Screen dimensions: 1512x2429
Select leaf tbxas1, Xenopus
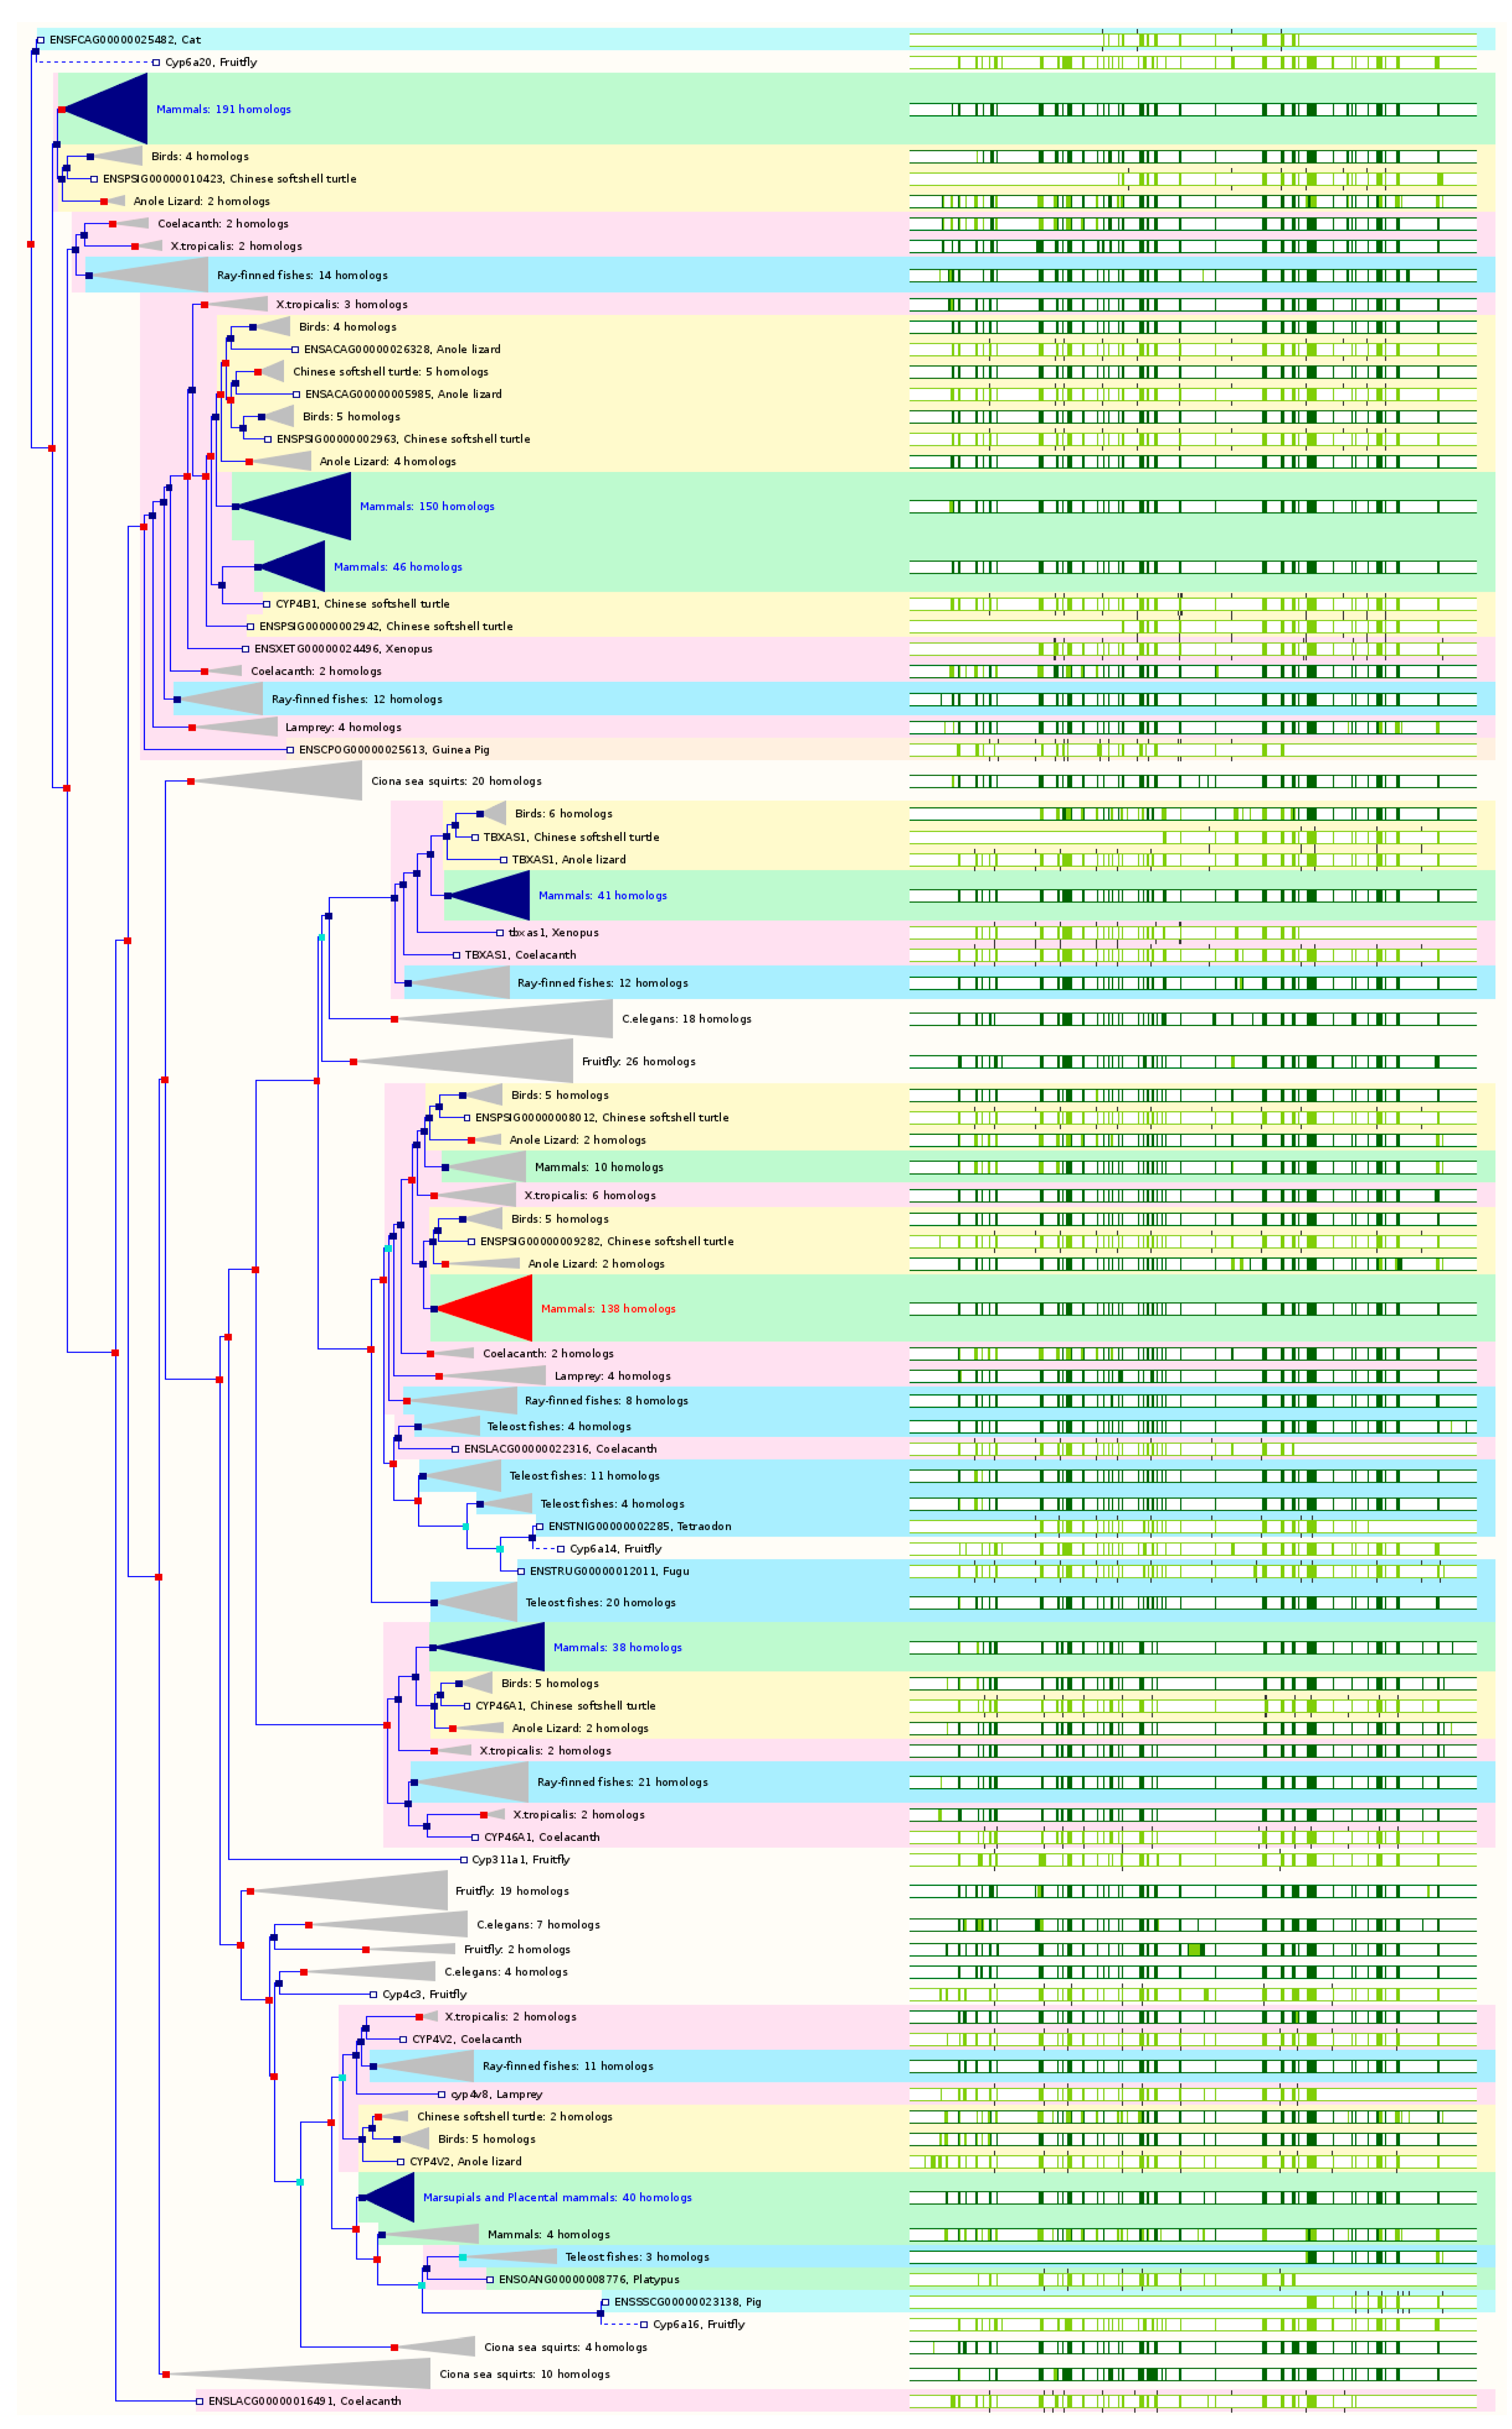tap(554, 932)
